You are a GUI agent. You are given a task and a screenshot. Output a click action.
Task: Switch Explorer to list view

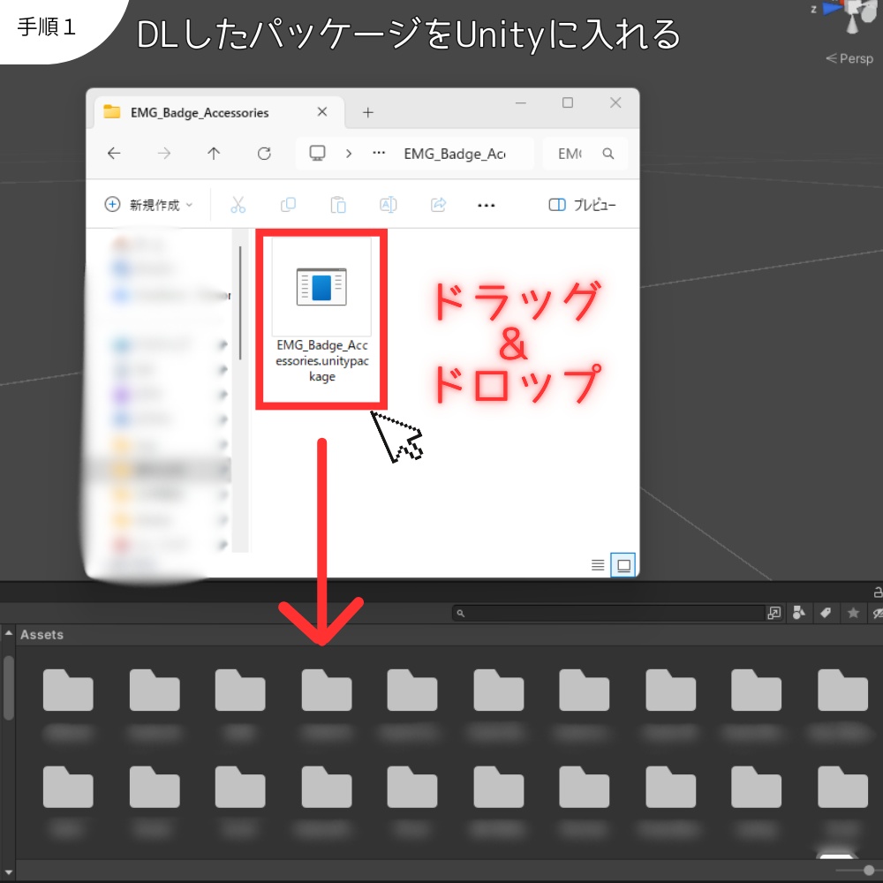[597, 564]
